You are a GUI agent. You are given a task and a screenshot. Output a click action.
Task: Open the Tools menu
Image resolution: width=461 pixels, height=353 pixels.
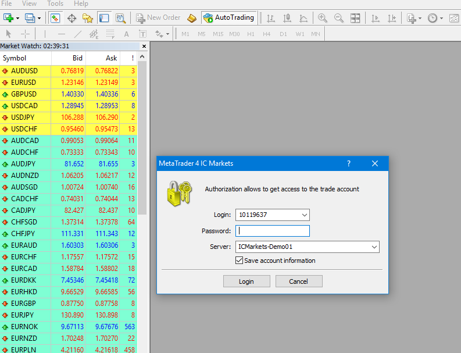click(55, 3)
